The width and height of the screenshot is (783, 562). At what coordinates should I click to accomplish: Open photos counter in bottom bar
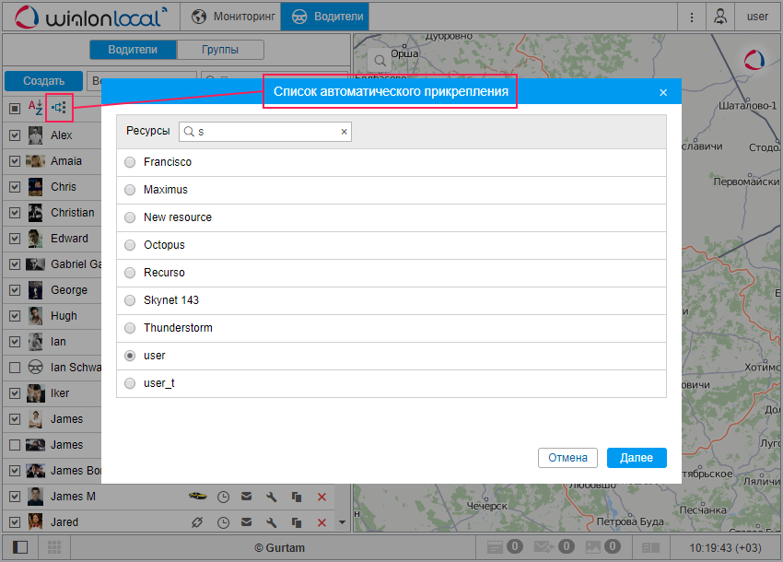point(602,547)
